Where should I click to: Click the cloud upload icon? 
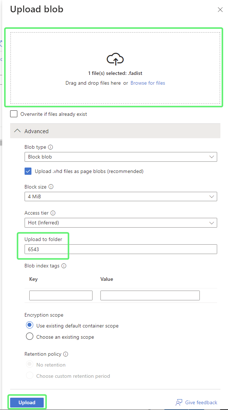point(115,59)
